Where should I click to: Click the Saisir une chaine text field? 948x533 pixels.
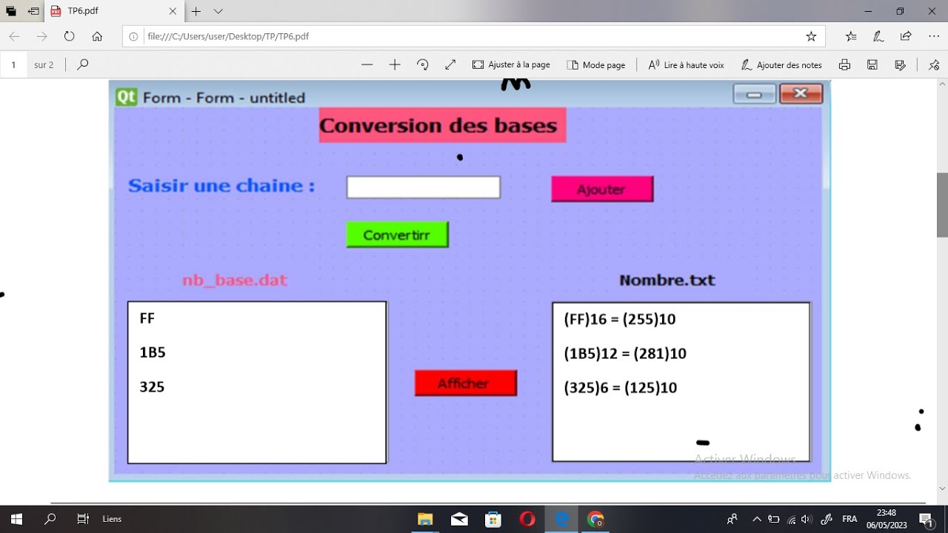point(424,187)
